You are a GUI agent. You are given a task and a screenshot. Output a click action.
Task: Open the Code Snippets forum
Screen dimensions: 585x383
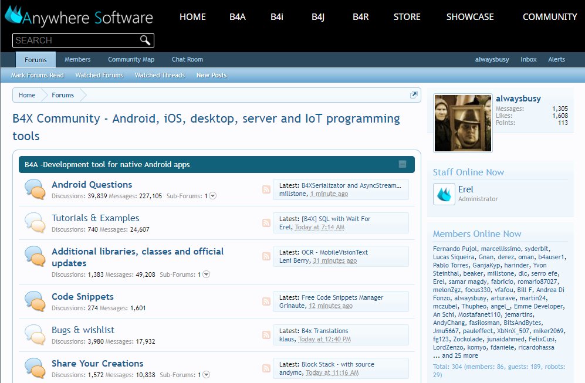(x=83, y=296)
